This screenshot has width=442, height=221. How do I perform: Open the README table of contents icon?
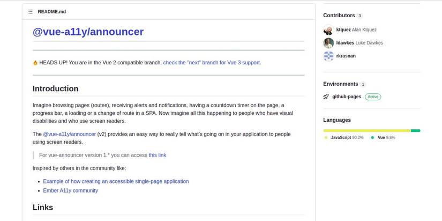(30, 12)
